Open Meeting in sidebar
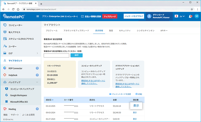This screenshot has width=201, height=122. 12,109
